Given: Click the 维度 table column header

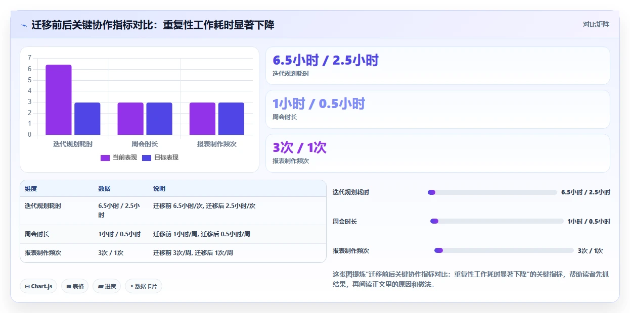Looking at the screenshot, I should (x=31, y=189).
